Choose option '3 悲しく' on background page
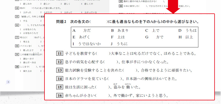 pos(65,4)
